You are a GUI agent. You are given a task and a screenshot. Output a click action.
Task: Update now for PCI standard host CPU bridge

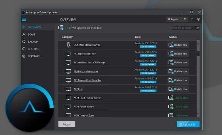(x=178, y=62)
